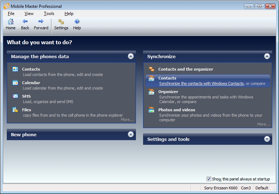Click Sony Ericsson K660 in status bar
The height and width of the screenshot is (194, 279).
pos(220,188)
